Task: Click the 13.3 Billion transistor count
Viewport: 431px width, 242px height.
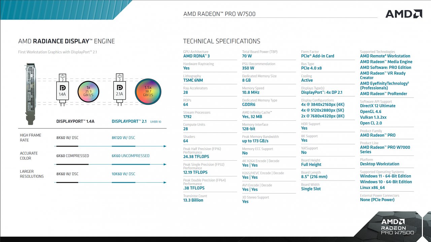Action: coord(193,200)
